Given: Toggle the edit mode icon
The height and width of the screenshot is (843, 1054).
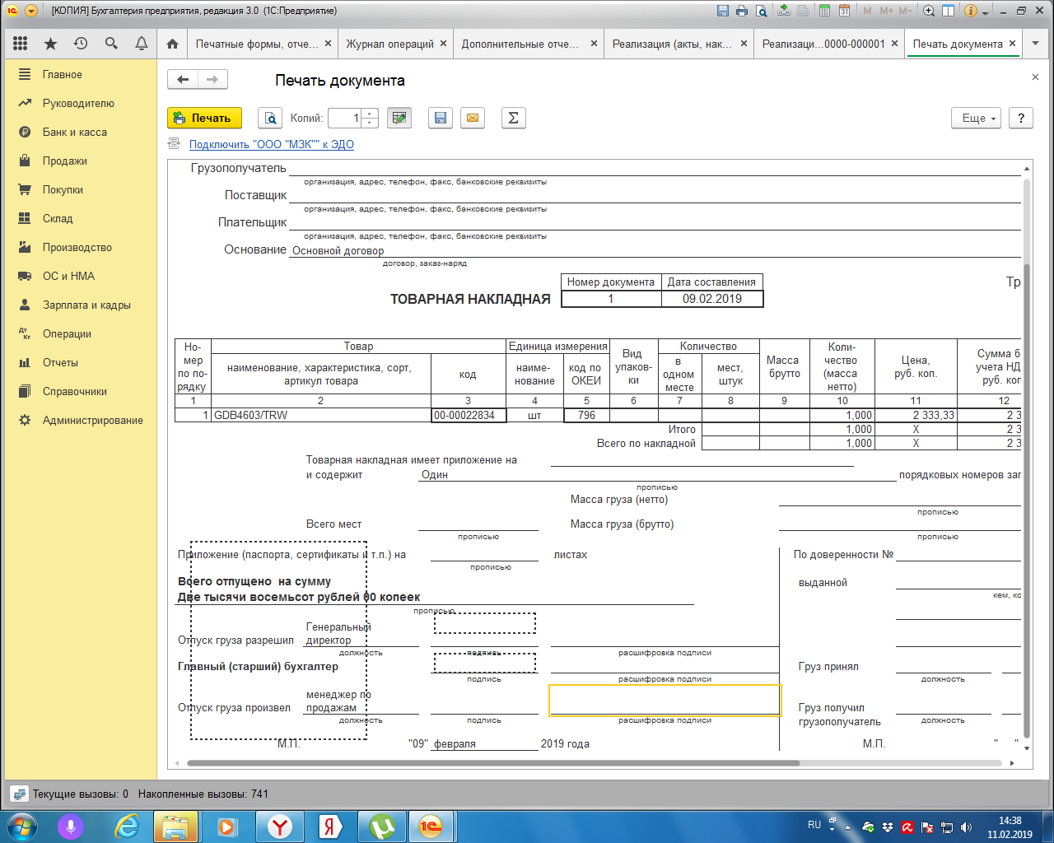Looking at the screenshot, I should [x=399, y=118].
